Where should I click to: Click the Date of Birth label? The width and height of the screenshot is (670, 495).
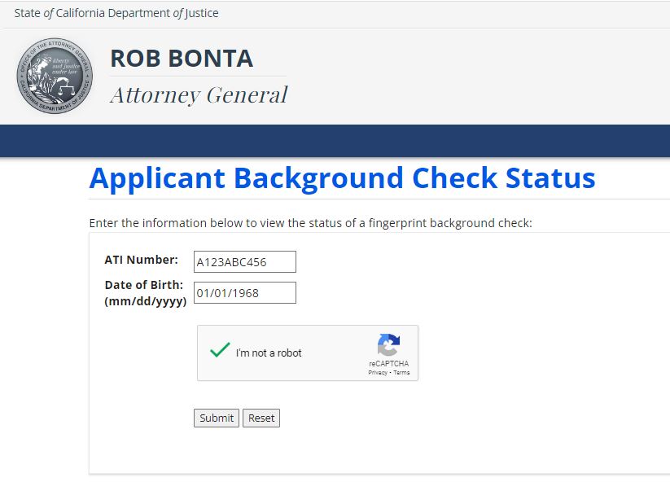coord(144,285)
